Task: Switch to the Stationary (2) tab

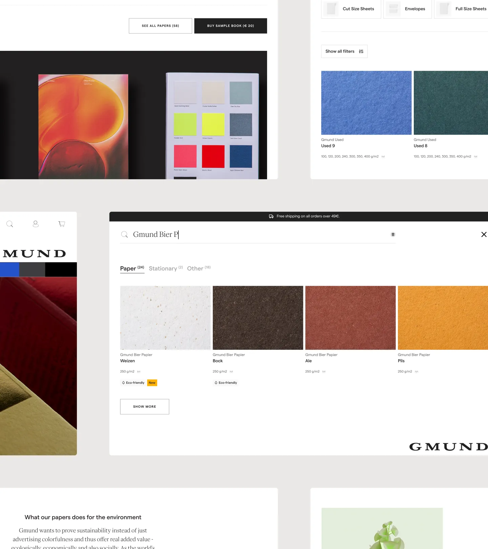Action: [166, 268]
